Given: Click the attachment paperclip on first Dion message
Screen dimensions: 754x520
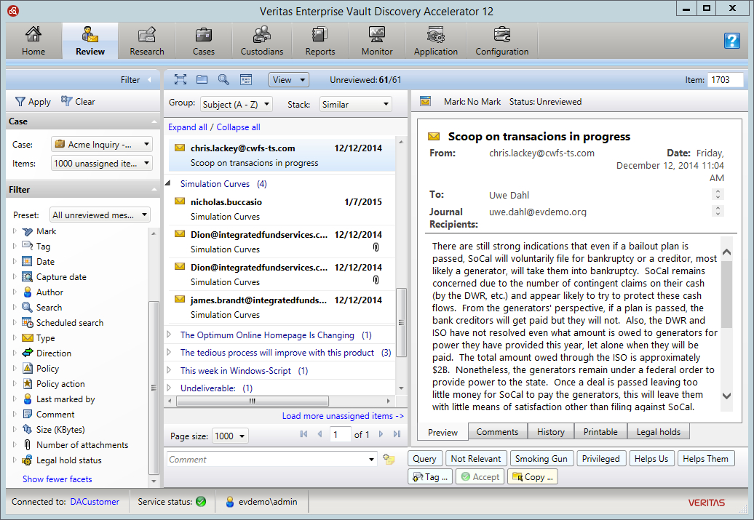Looking at the screenshot, I should tap(376, 247).
